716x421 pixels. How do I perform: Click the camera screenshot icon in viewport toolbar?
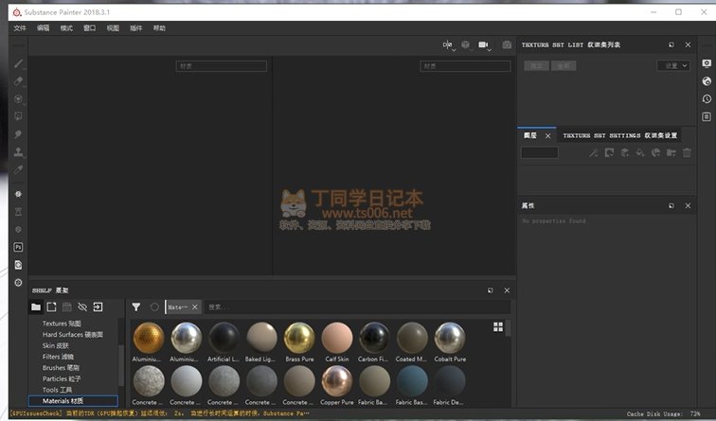click(507, 45)
